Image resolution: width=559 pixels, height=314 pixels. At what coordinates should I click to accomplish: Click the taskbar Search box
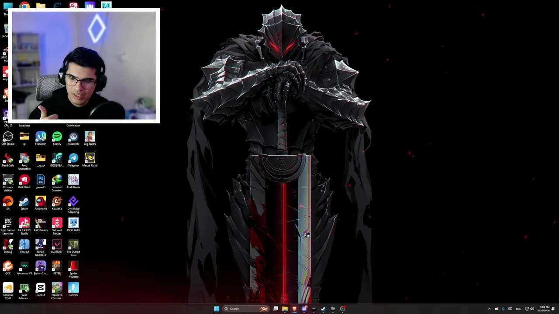[x=246, y=309]
